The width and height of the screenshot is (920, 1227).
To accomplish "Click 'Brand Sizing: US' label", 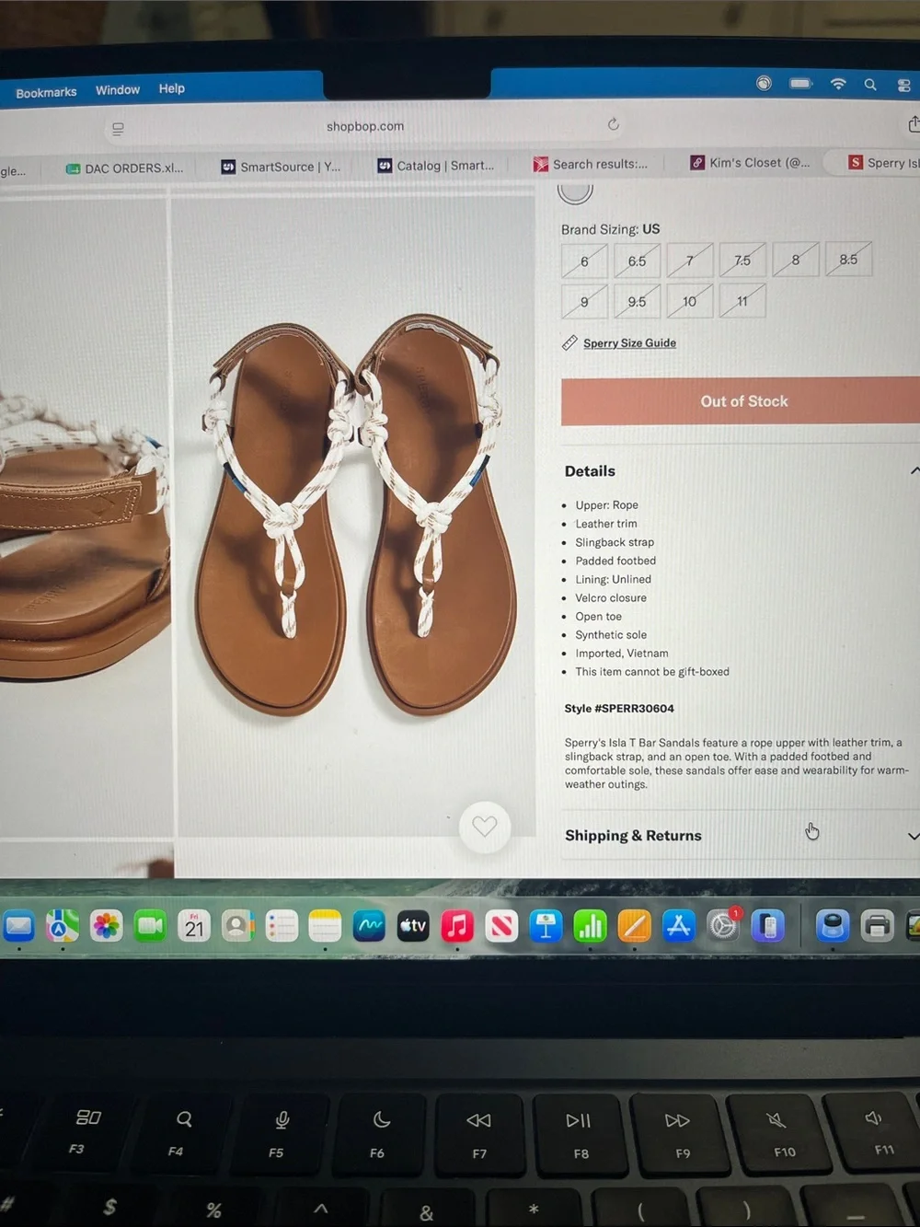I will click(610, 229).
